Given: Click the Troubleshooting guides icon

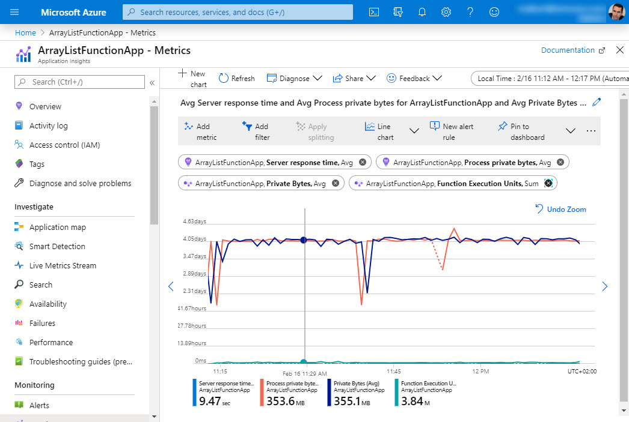Looking at the screenshot, I should click(19, 361).
